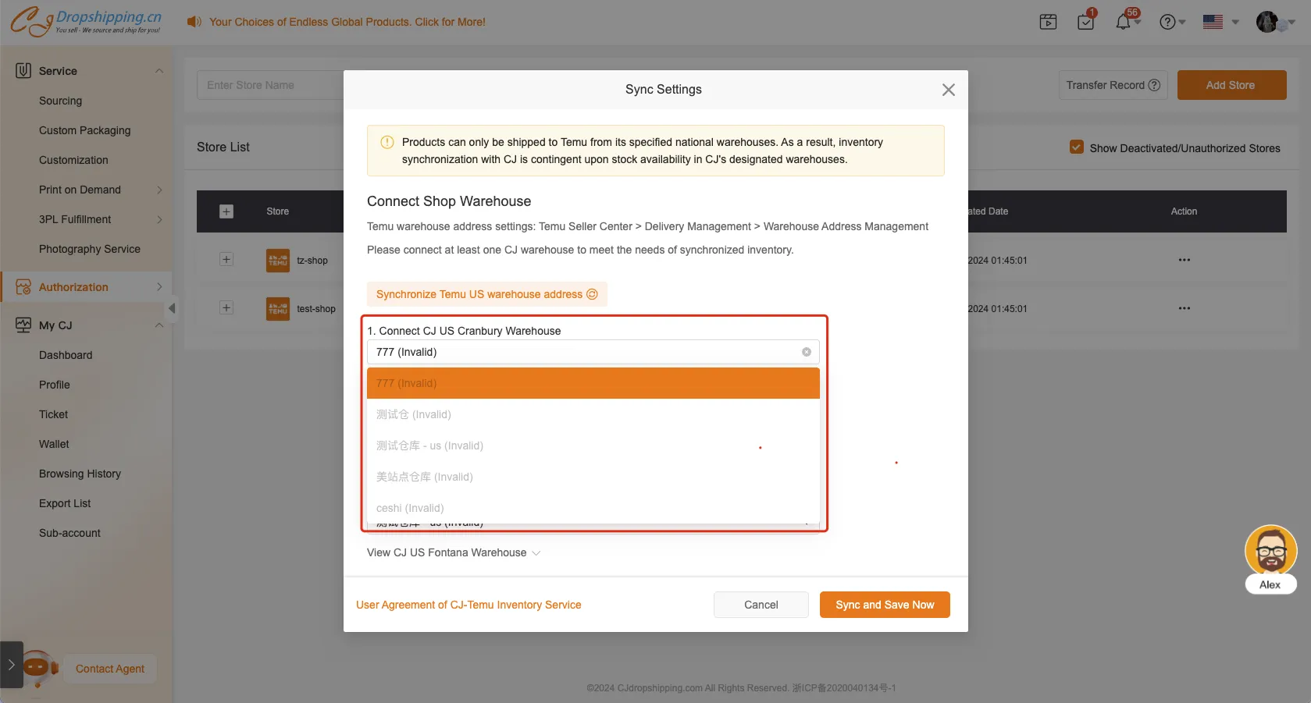The width and height of the screenshot is (1311, 703).
Task: Collapse the left sidebar arrow handle
Action: tap(172, 308)
